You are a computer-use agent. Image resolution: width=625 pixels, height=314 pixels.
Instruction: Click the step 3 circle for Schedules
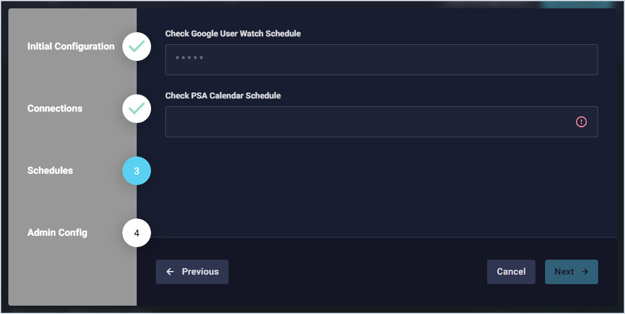point(137,171)
